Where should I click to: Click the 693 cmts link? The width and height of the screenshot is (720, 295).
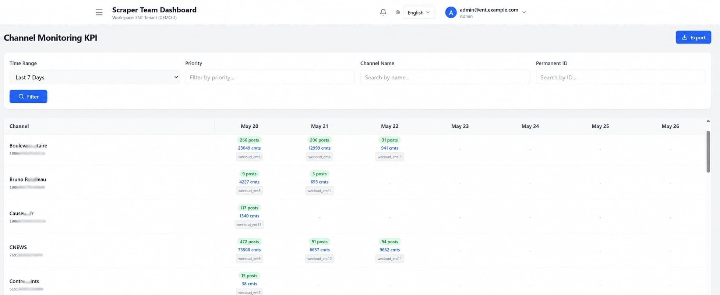tap(320, 182)
